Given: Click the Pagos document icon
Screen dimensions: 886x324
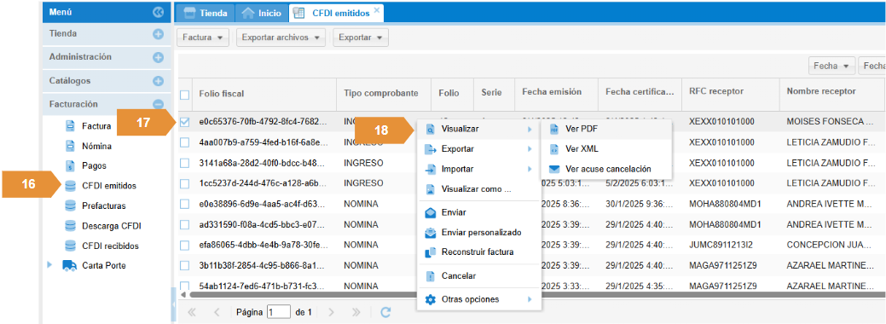Looking at the screenshot, I should pyautogui.click(x=71, y=165).
